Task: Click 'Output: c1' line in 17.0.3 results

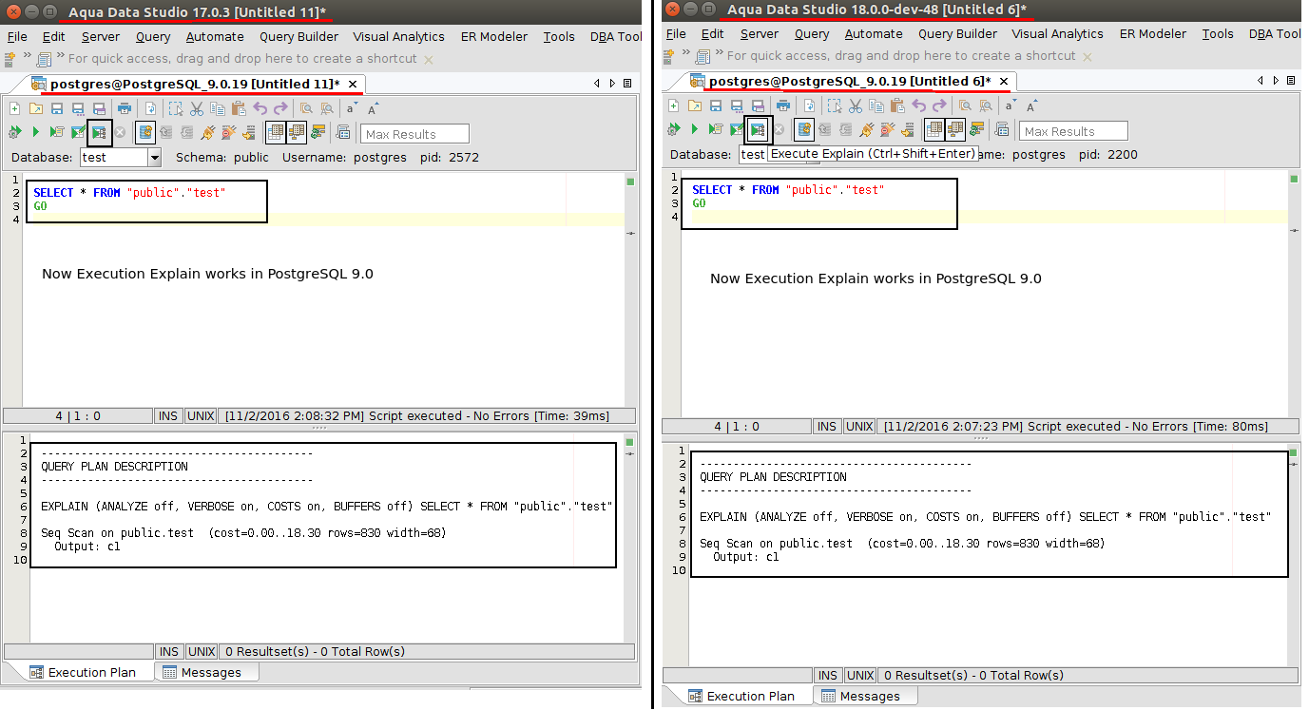Action: coord(87,547)
